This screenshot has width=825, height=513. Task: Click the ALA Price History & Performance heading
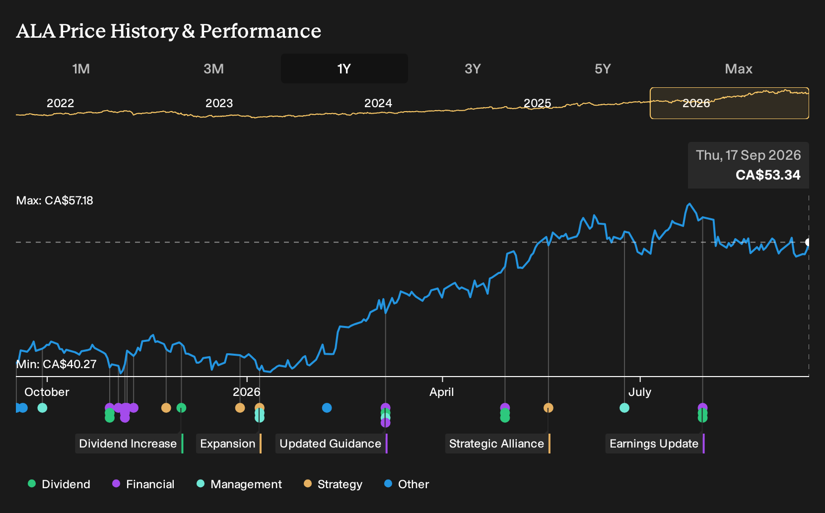point(169,31)
